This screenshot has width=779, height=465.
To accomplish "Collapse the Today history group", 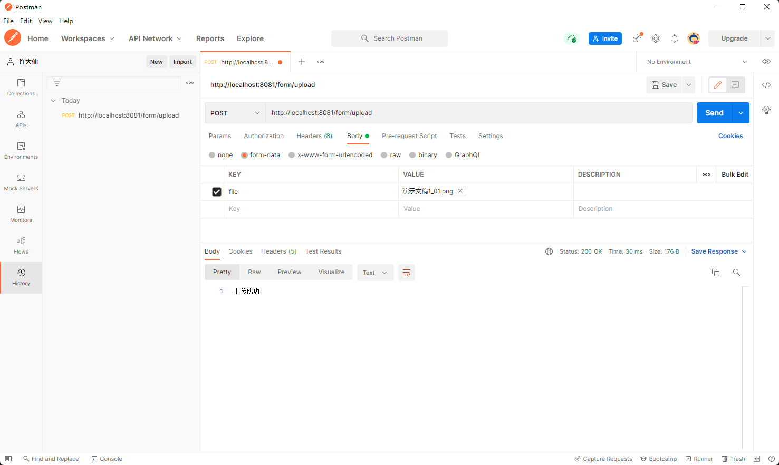I will [53, 101].
